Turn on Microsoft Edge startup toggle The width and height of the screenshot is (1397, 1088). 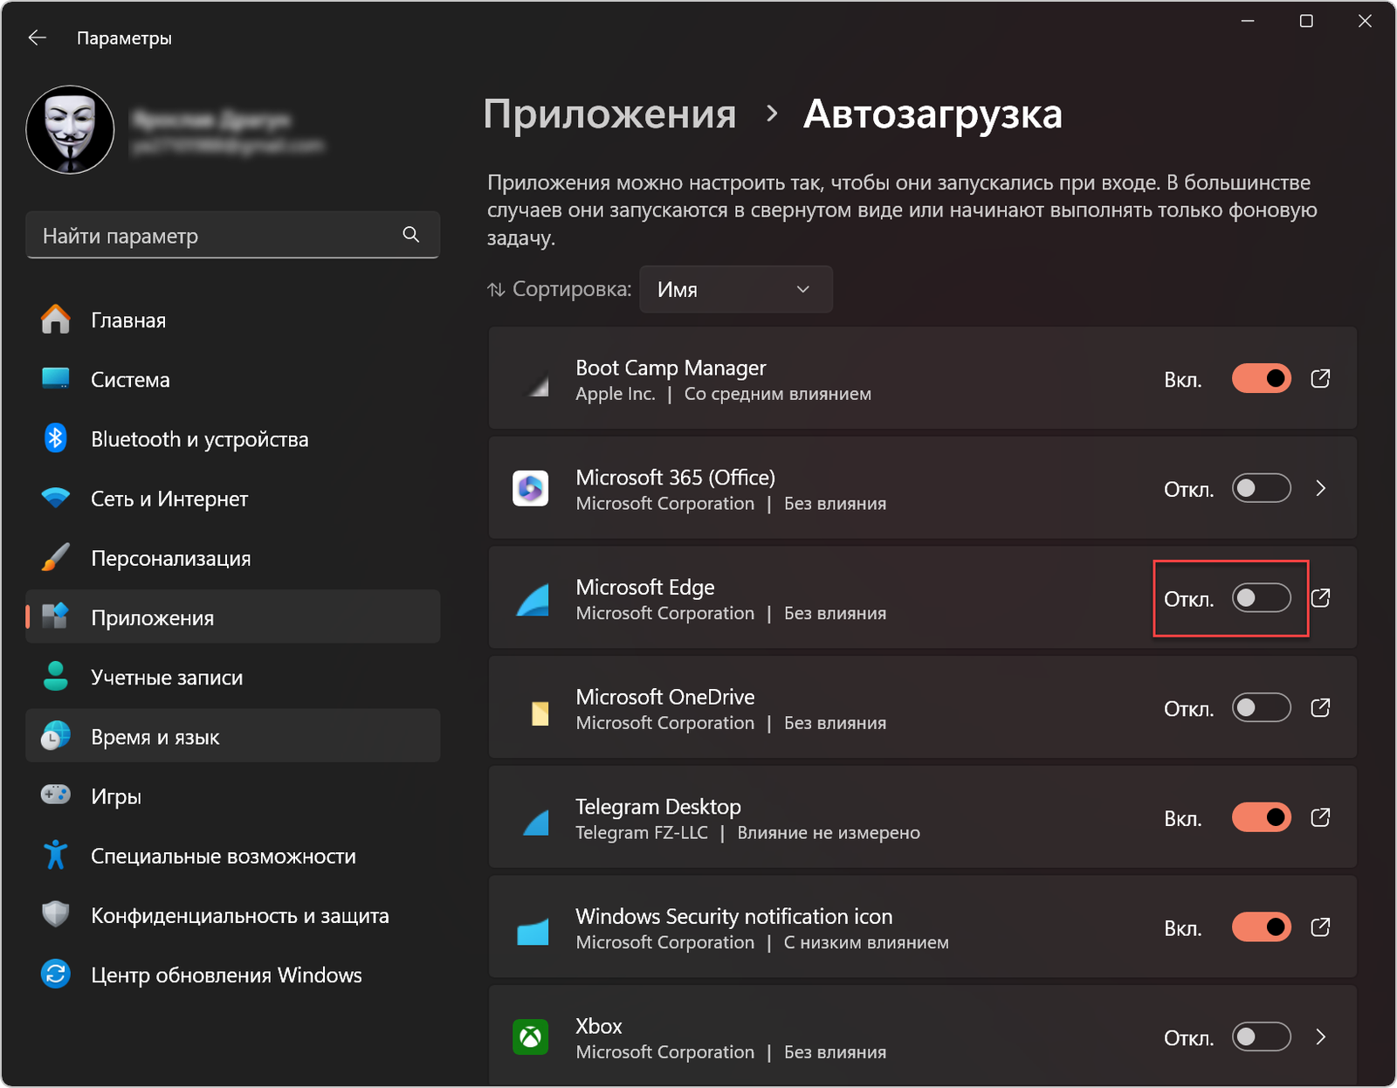[x=1262, y=598]
